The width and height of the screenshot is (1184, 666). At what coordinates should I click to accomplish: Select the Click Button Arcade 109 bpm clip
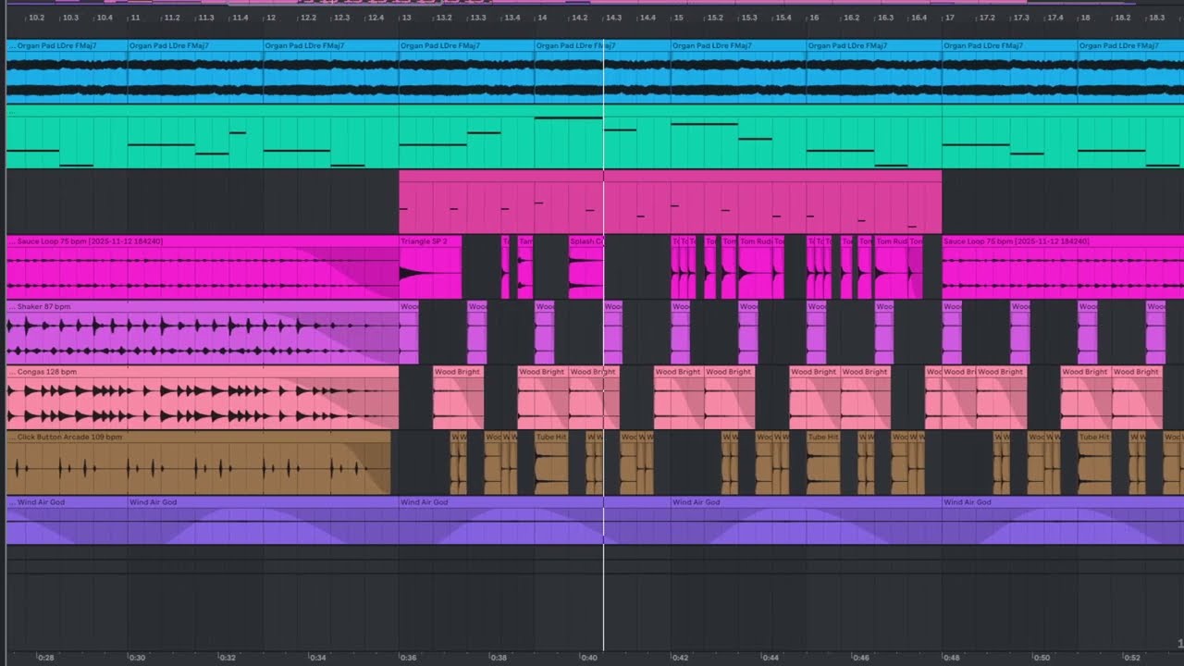199,463
